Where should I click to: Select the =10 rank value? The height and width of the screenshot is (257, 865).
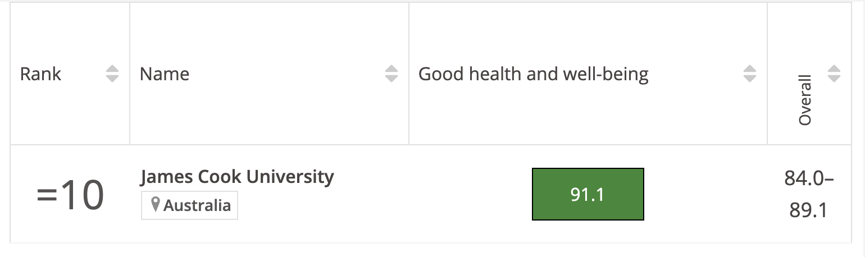pyautogui.click(x=70, y=195)
